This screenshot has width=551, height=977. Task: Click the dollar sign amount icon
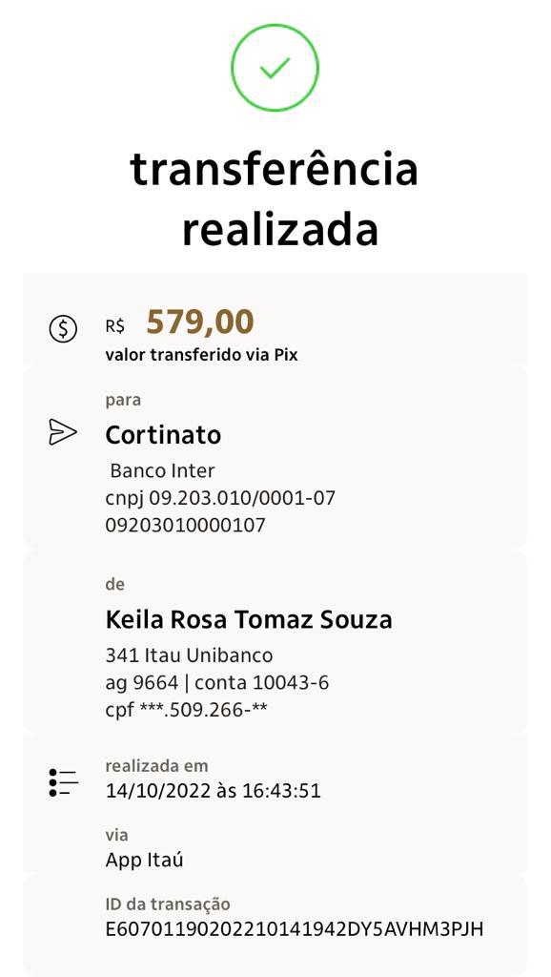[x=63, y=328]
